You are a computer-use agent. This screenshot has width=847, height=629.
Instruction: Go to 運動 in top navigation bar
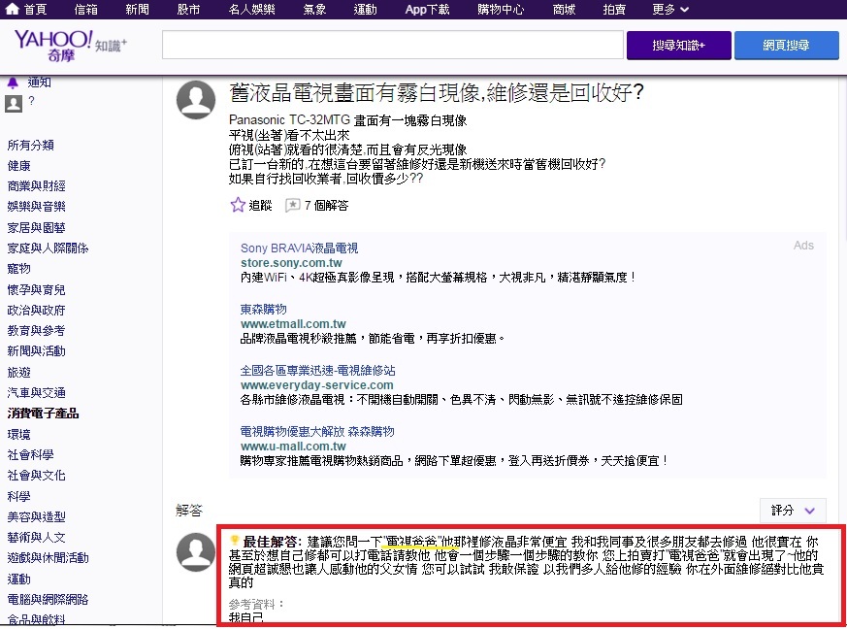coord(365,10)
